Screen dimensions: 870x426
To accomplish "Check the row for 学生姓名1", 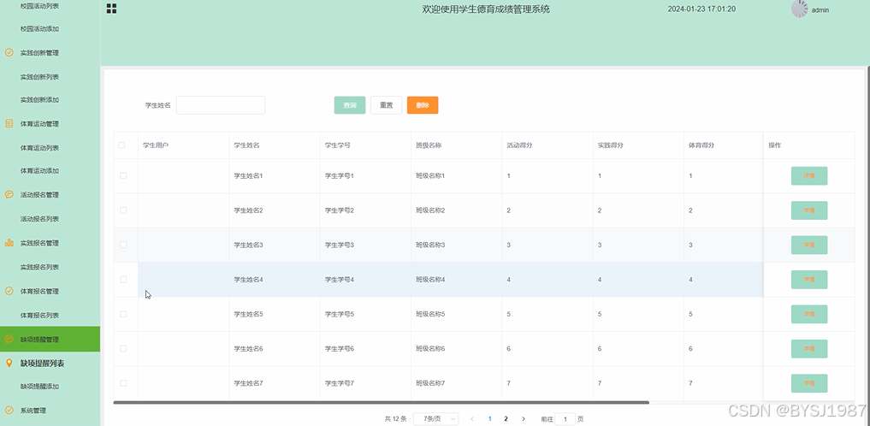I will coord(123,176).
